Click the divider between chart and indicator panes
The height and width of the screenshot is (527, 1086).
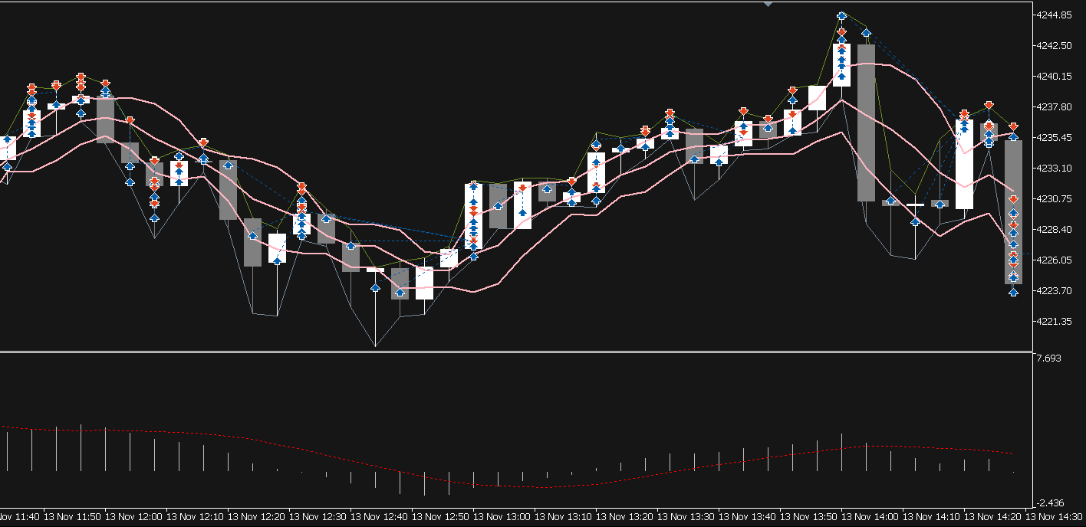pos(515,352)
